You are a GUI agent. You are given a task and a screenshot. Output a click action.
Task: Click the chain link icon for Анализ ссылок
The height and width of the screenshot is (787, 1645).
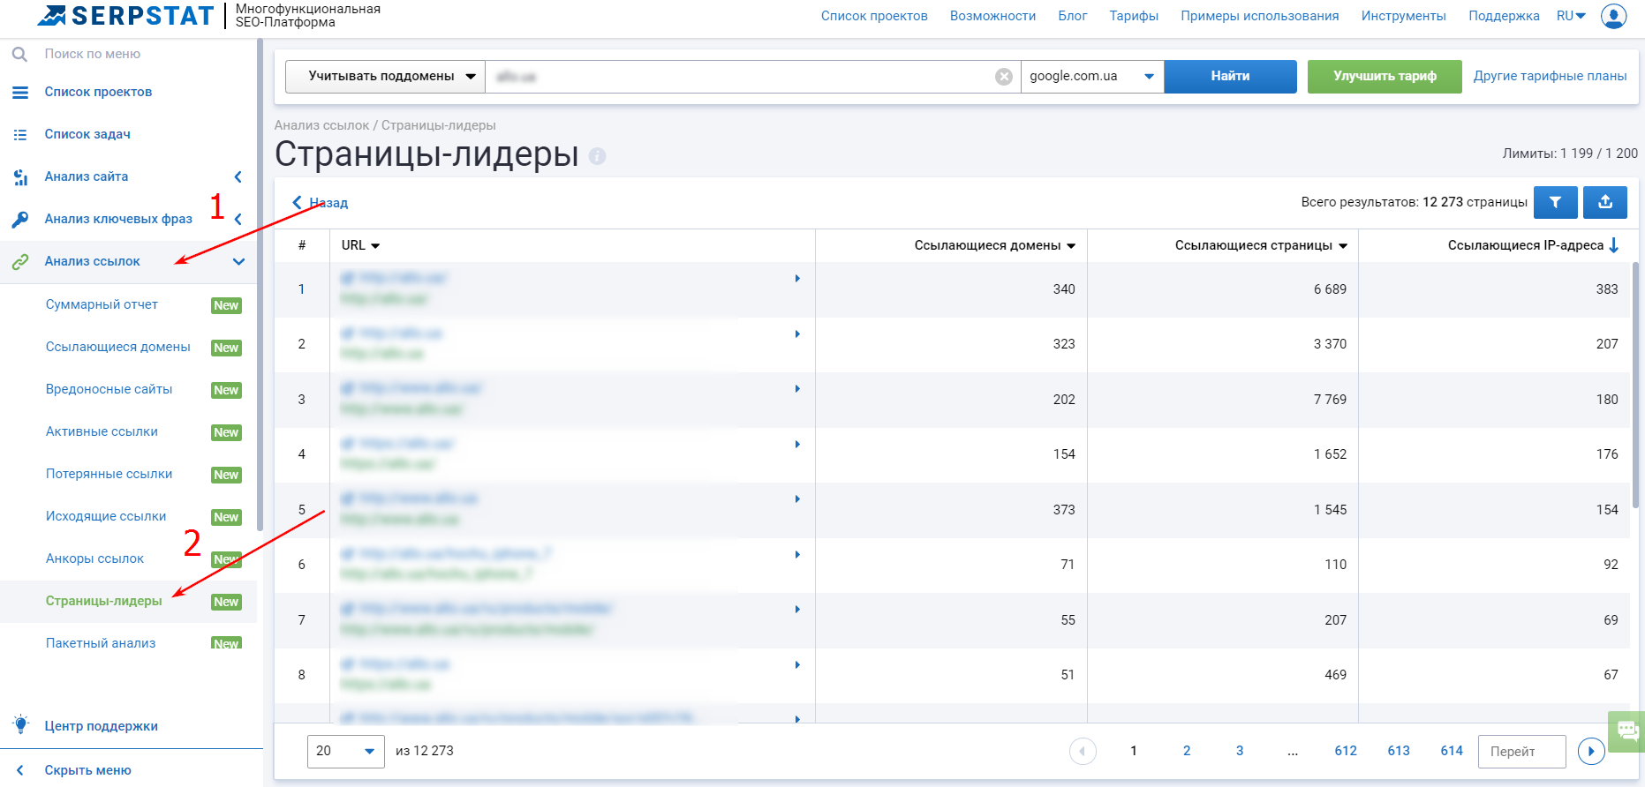(x=19, y=261)
